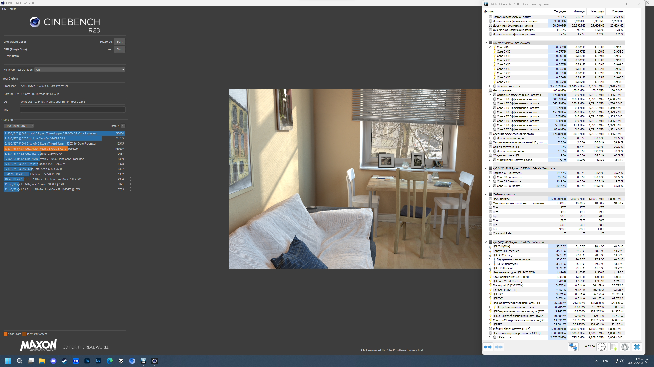Launch Photoshop from the taskbar
This screenshot has height=367, width=654.
coord(87,361)
